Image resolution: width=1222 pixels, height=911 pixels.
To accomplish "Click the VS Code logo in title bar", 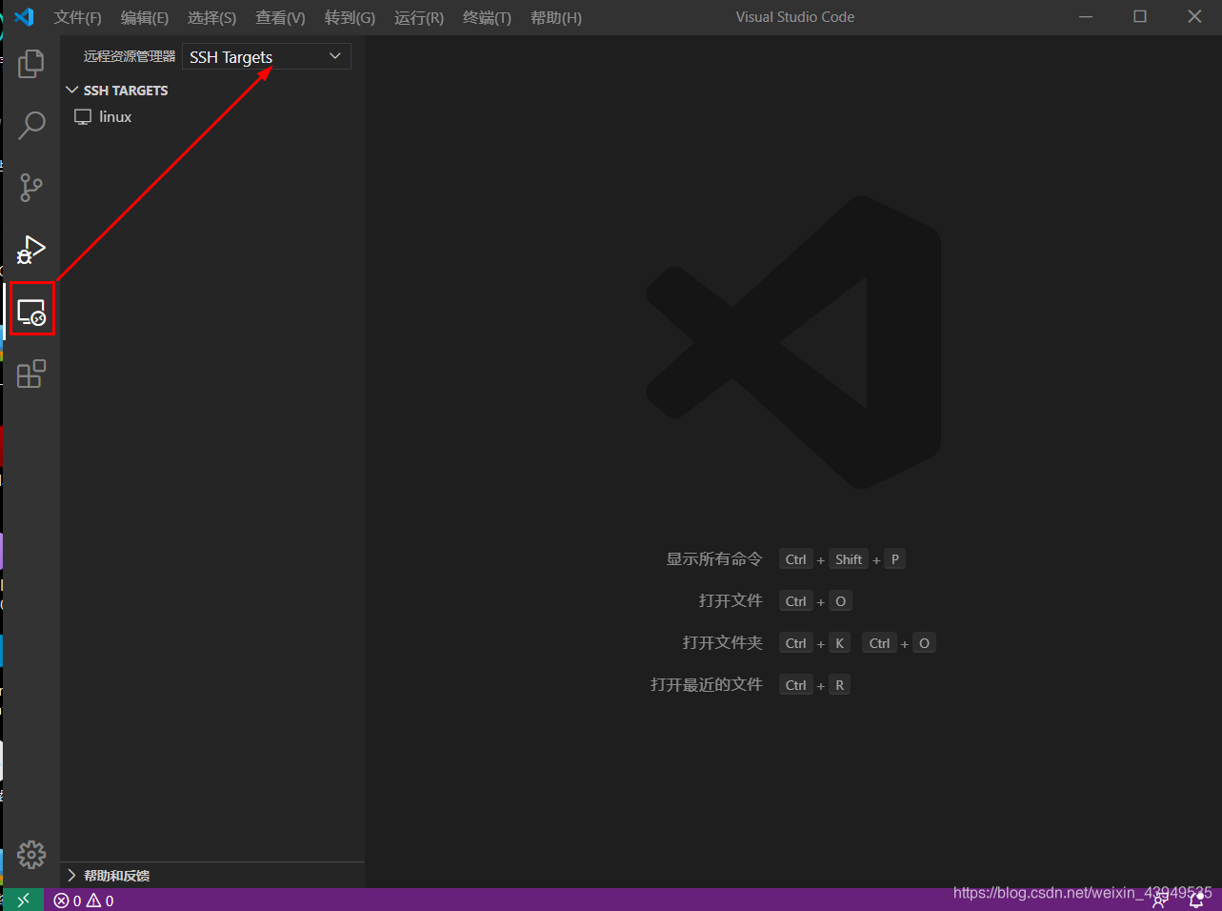I will [x=25, y=17].
